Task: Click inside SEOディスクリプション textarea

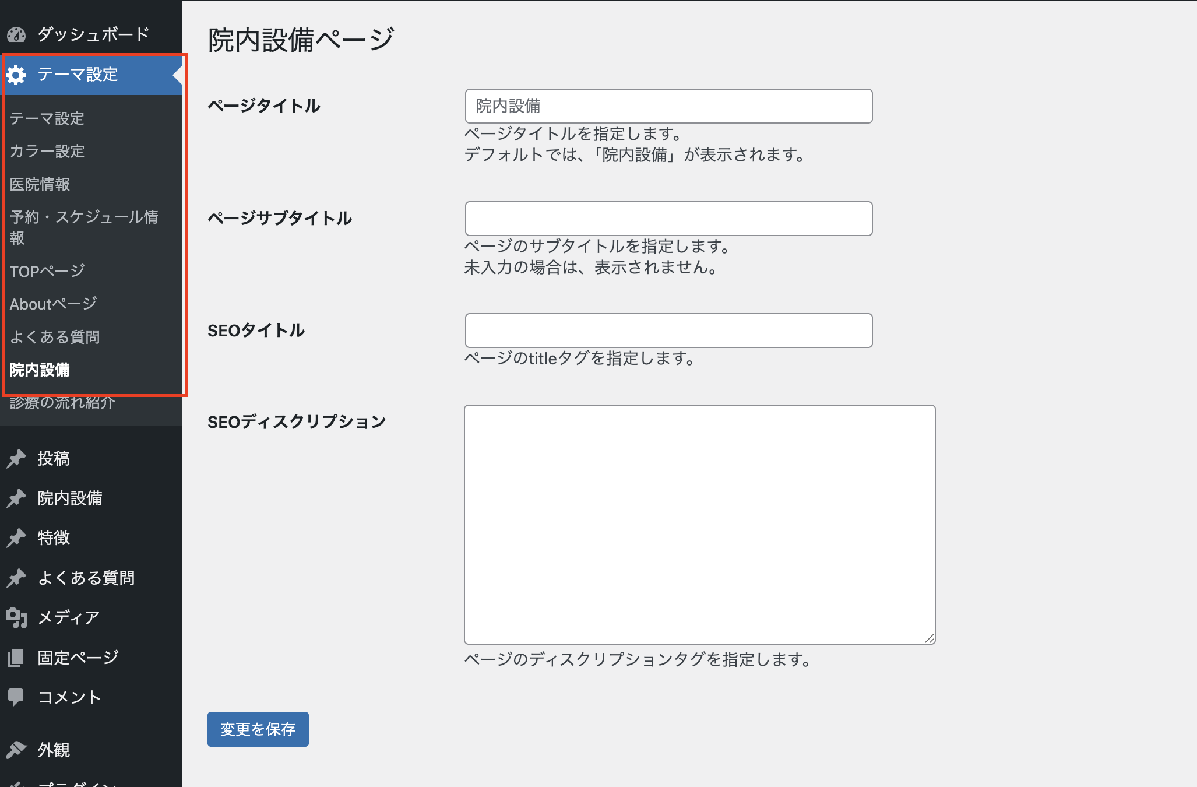Action: [x=699, y=525]
